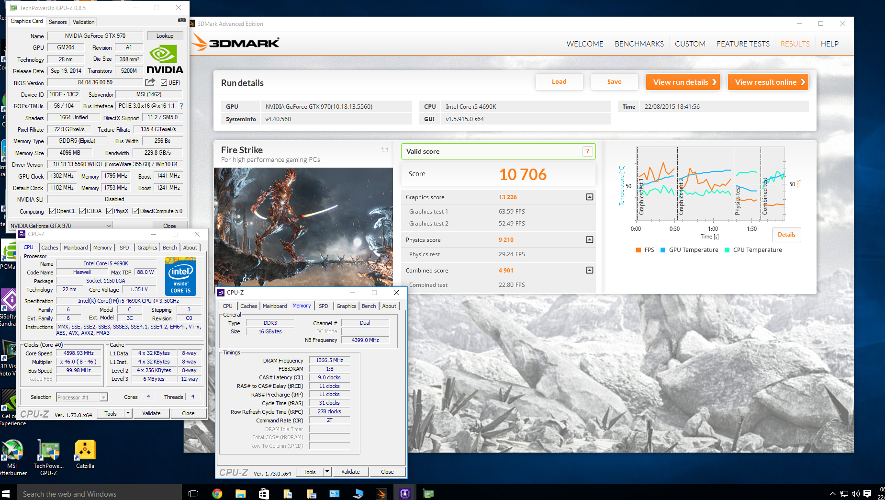The image size is (885, 500).
Task: Open the HELP section in 3DMark
Action: (829, 44)
